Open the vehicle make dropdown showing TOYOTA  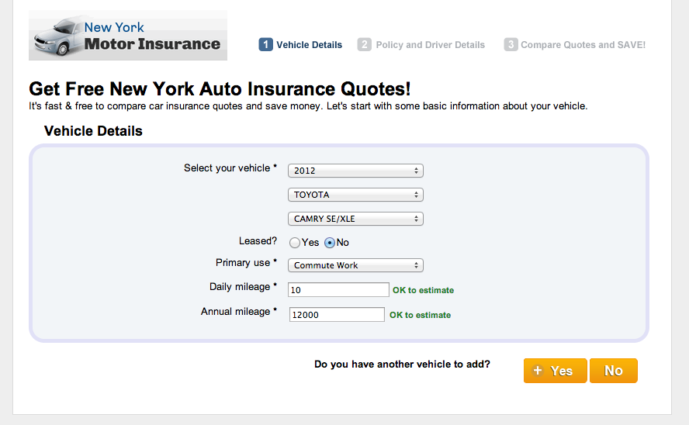[x=355, y=195]
